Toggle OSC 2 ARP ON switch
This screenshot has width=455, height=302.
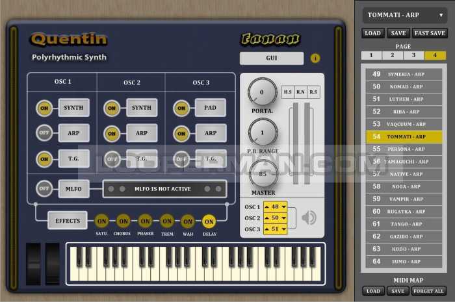(112, 134)
